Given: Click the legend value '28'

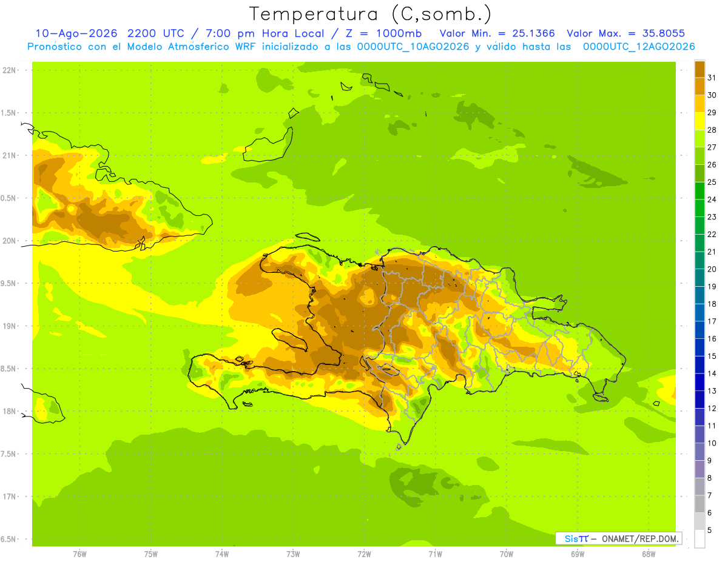Looking at the screenshot, I should (x=712, y=130).
